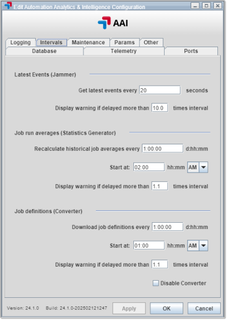The width and height of the screenshot is (227, 320).
Task: Show the Ports tab
Action: pyautogui.click(x=191, y=51)
